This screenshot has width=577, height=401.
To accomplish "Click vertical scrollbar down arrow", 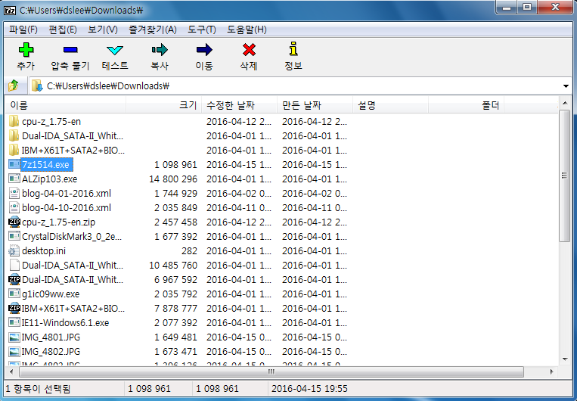I will point(564,359).
